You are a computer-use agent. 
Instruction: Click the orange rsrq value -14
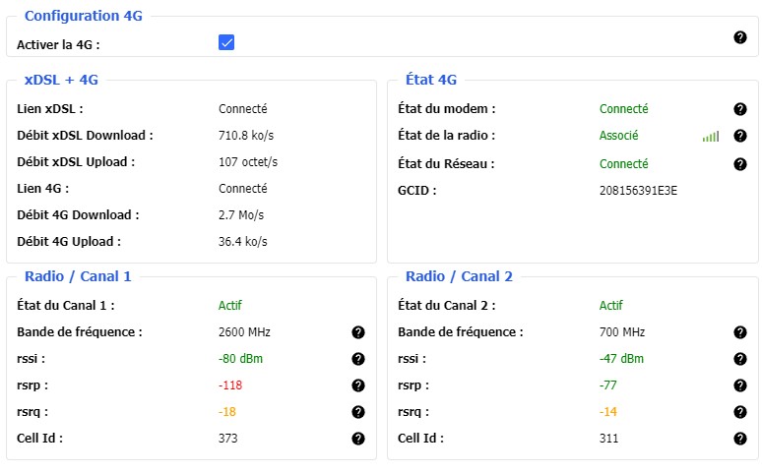(608, 412)
